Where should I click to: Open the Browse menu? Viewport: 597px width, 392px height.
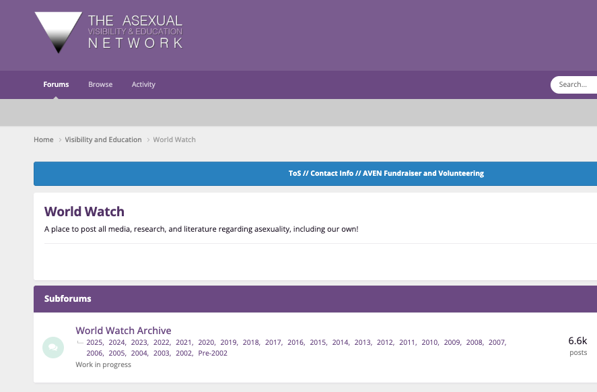coord(100,84)
